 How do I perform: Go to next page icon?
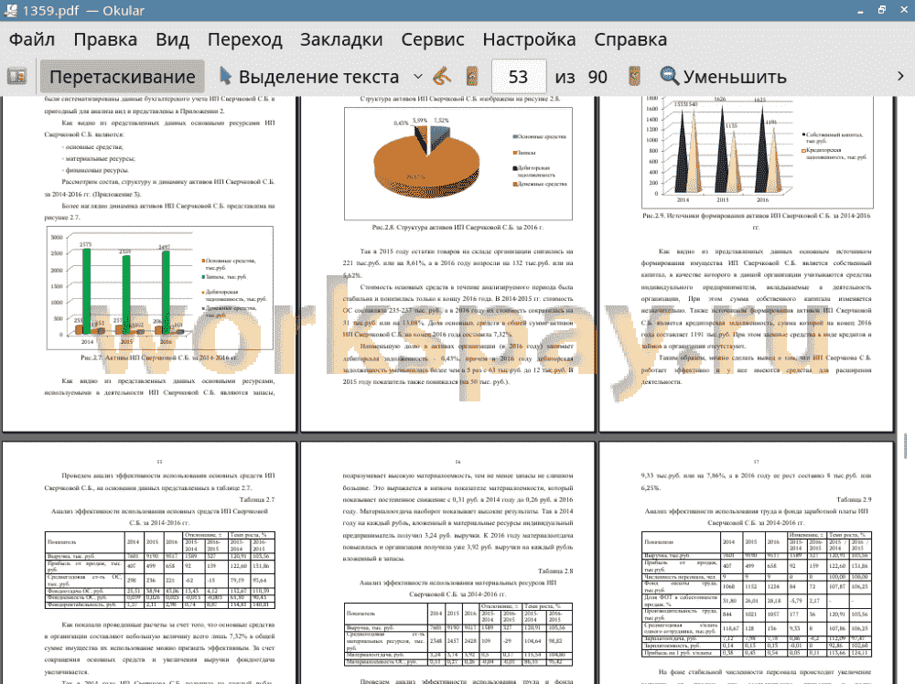[x=634, y=77]
